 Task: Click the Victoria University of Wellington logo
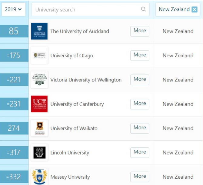point(39,80)
